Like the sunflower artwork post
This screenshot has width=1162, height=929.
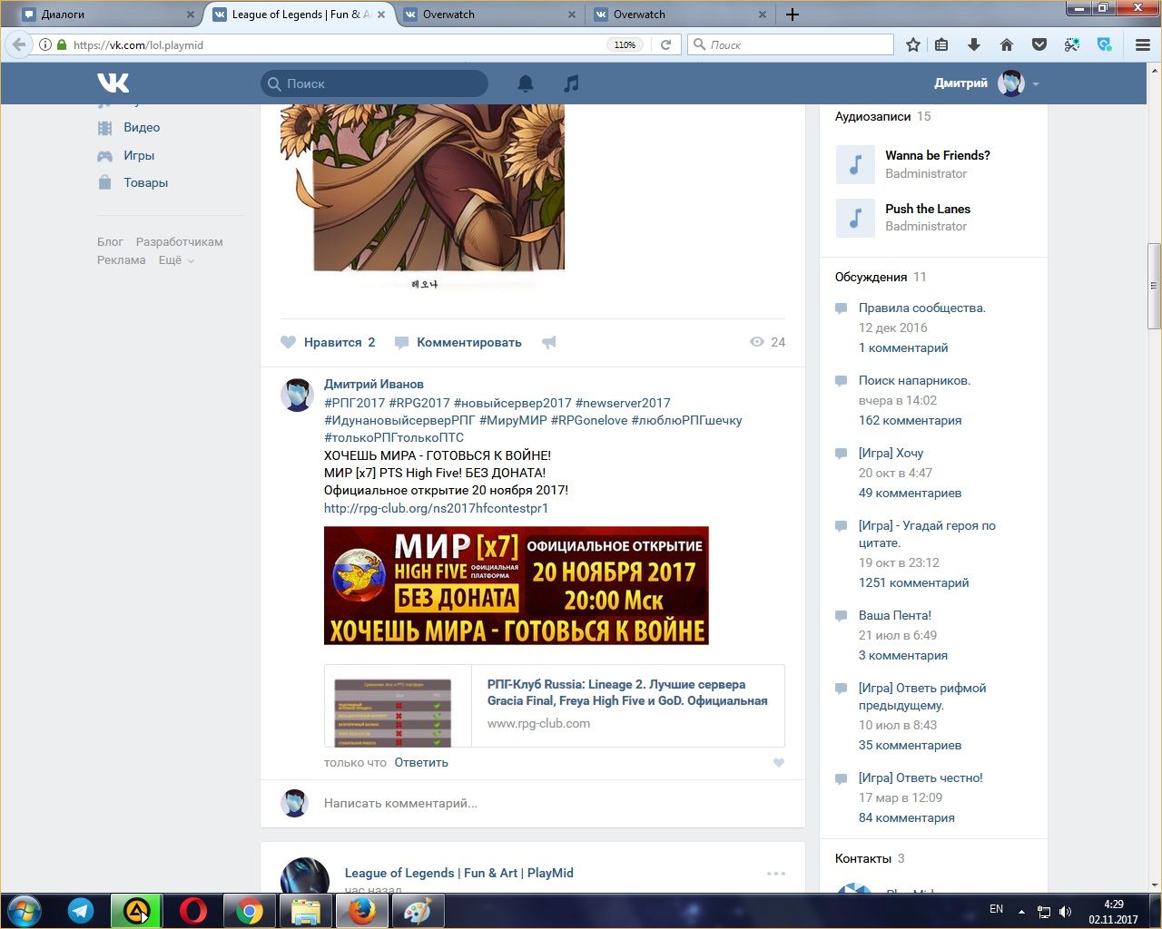coord(327,342)
